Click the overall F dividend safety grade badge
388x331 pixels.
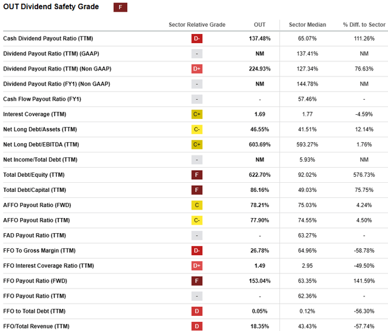tap(120, 7)
